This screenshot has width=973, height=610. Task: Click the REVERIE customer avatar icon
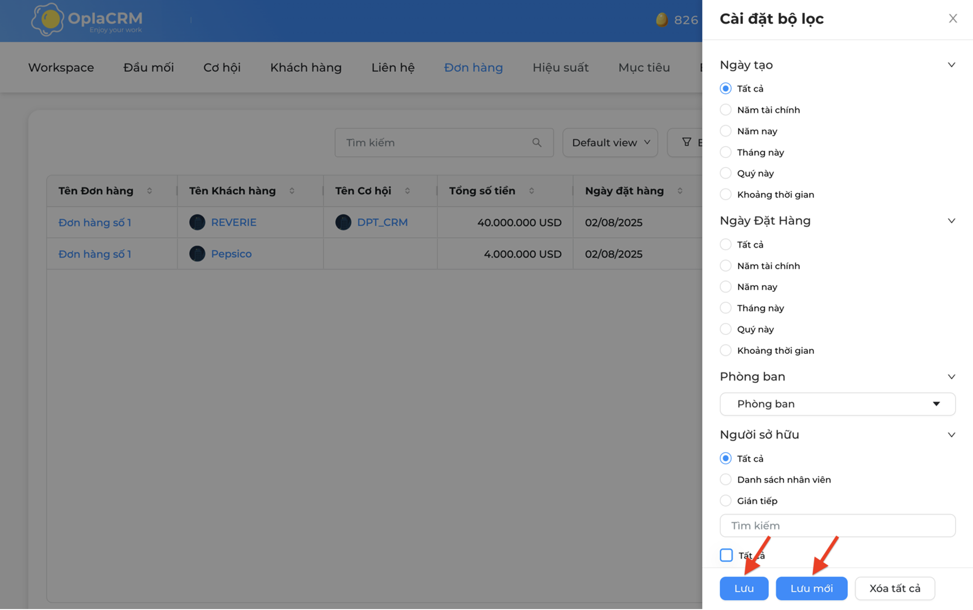pyautogui.click(x=197, y=222)
